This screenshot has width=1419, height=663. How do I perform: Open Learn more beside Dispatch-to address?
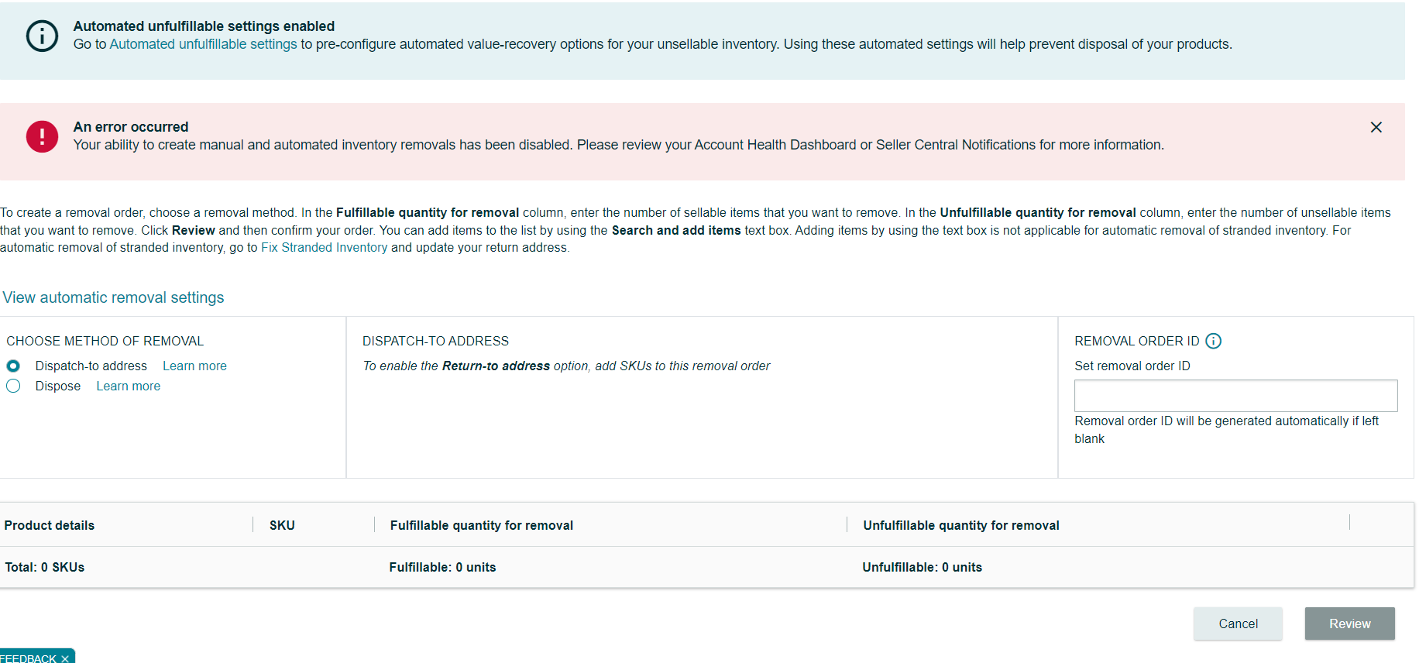pos(194,366)
